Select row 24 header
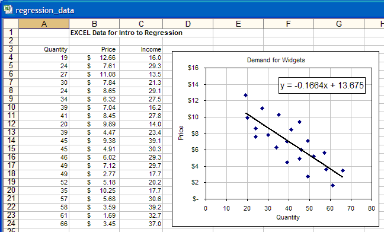The width and height of the screenshot is (384, 232). [x=11, y=224]
